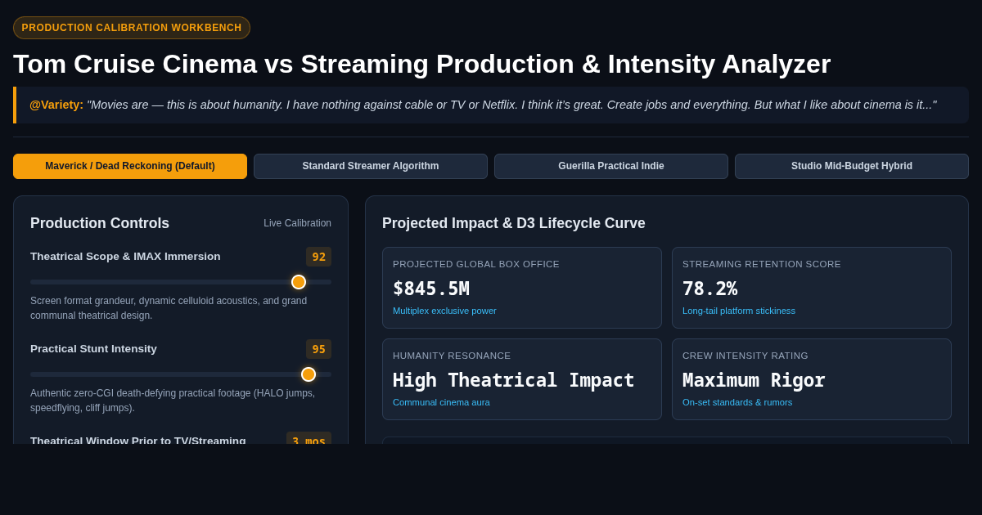This screenshot has height=515, width=982.
Task: Click the Communal cinema aura caption
Action: [x=441, y=402]
